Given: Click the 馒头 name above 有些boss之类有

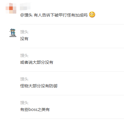Looking at the screenshot, I should [x=24, y=103].
